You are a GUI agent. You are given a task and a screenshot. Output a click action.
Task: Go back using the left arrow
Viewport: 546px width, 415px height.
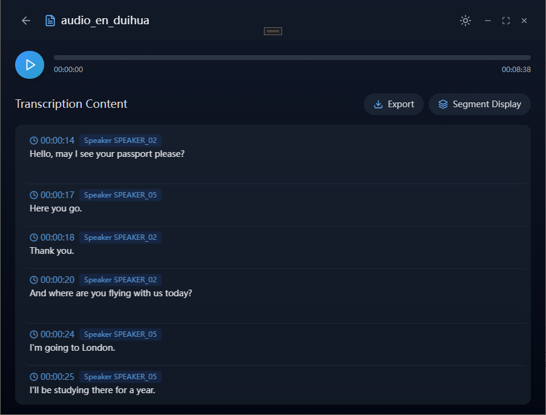(26, 21)
